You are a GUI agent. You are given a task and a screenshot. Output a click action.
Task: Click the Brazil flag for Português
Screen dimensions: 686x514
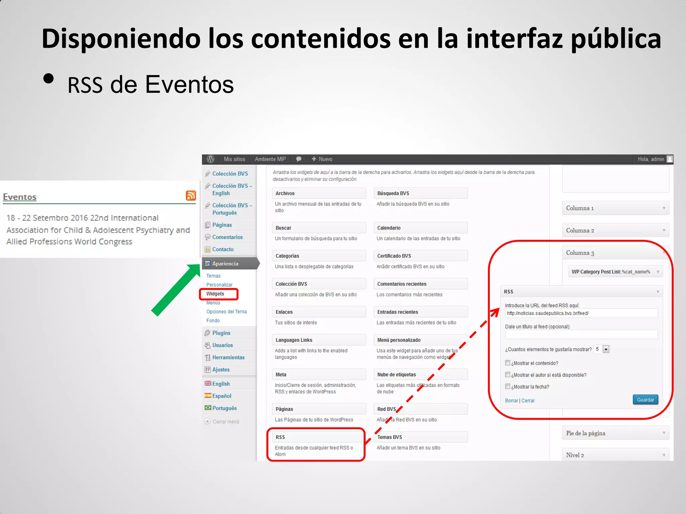[208, 408]
